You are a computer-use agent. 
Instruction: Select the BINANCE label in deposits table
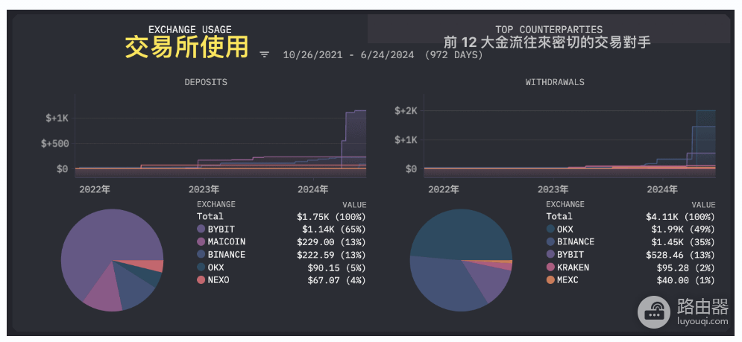click(226, 255)
